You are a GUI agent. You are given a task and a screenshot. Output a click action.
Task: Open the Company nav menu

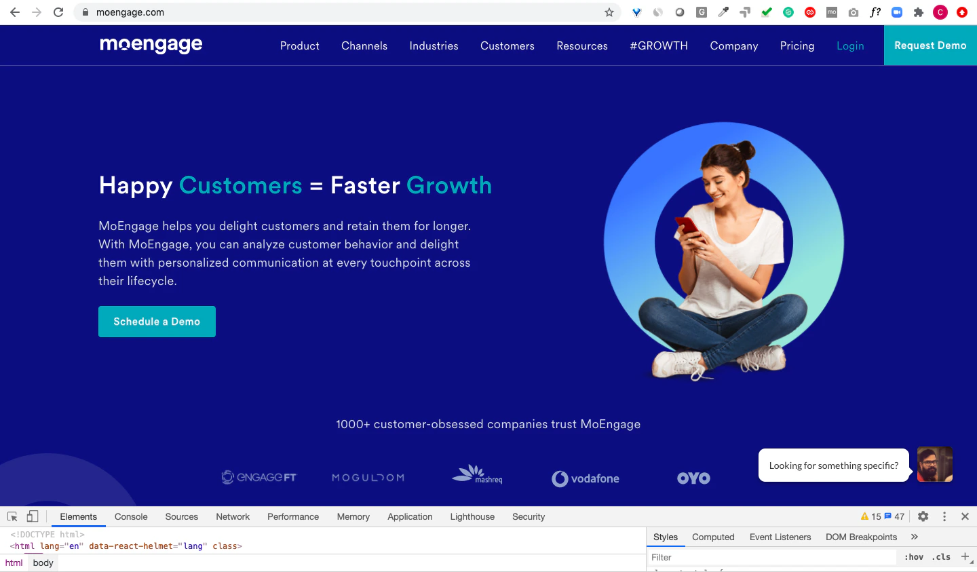click(x=734, y=45)
